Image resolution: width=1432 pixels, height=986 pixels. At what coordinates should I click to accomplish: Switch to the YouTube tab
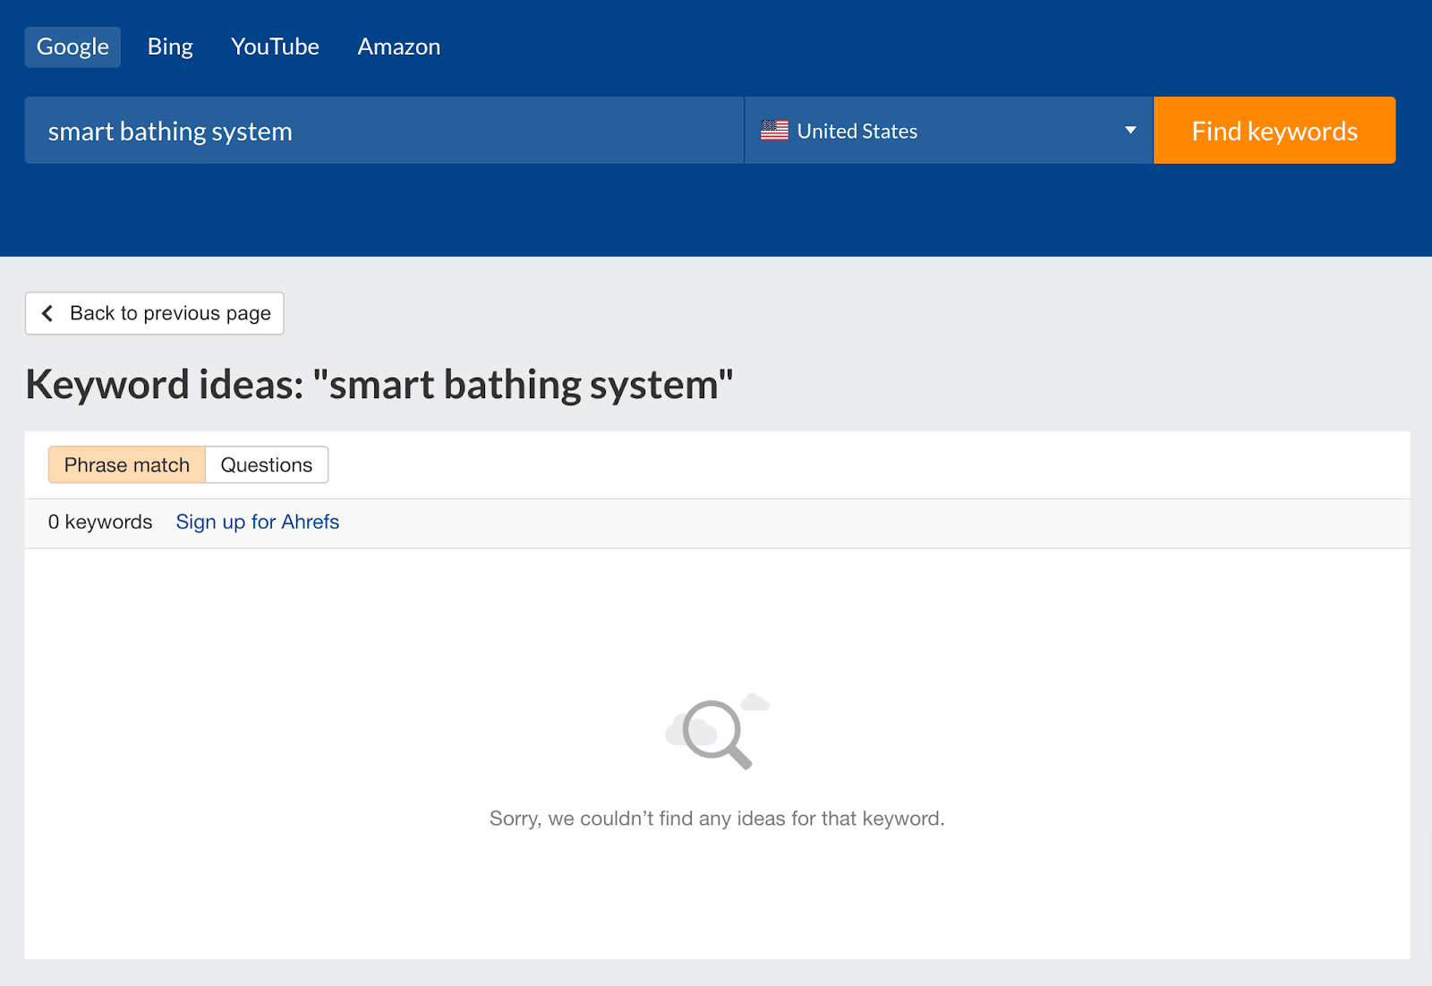275,46
